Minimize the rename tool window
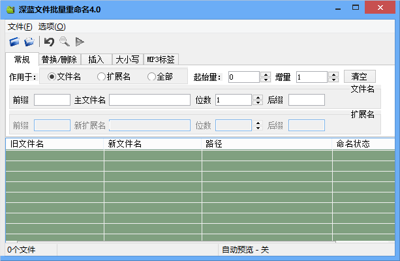Viewport: 400px width, 261px height. 338,8
